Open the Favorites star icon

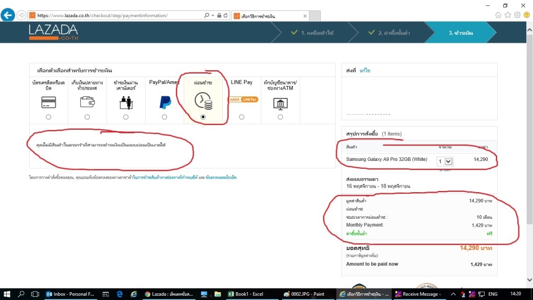click(x=507, y=15)
